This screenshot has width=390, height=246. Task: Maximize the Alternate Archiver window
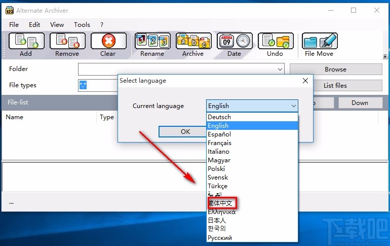354,11
